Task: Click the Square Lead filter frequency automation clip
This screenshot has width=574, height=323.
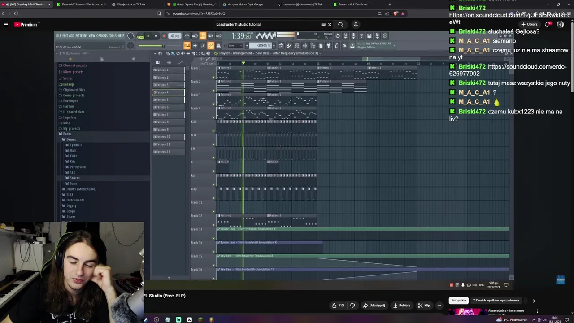Action: point(363,229)
